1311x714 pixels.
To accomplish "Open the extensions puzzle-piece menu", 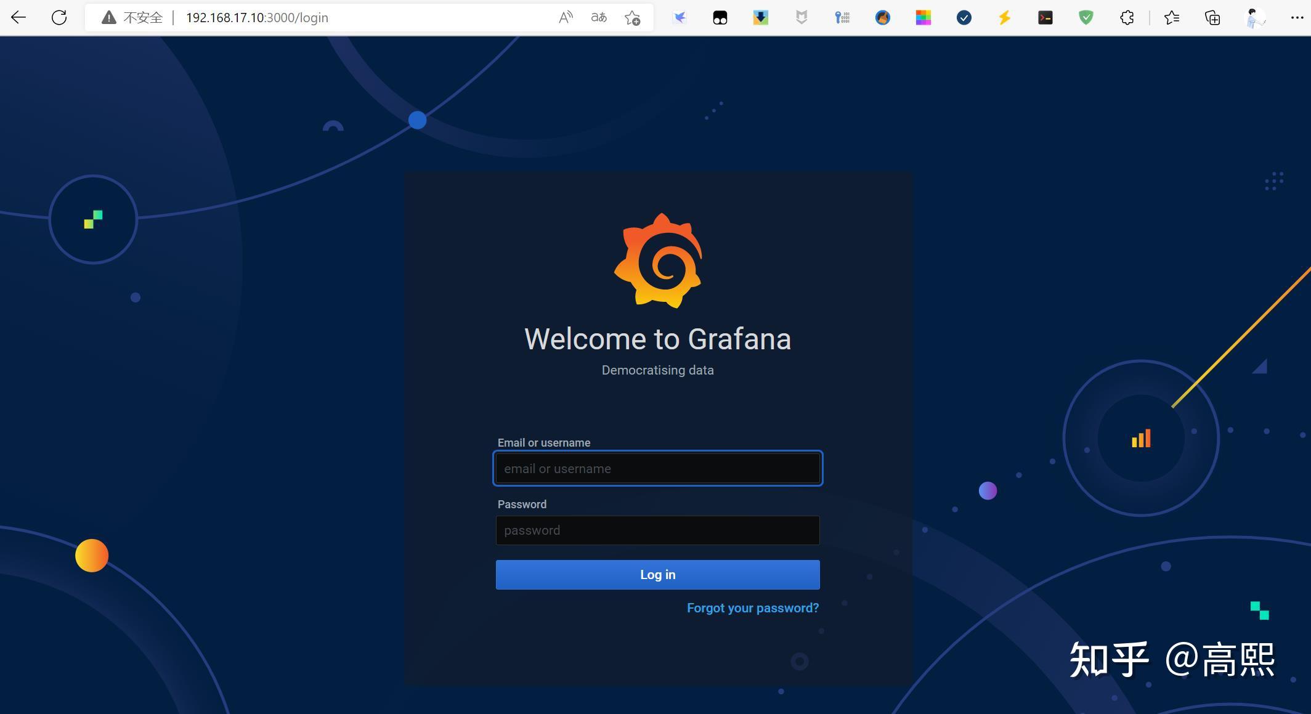I will tap(1127, 18).
